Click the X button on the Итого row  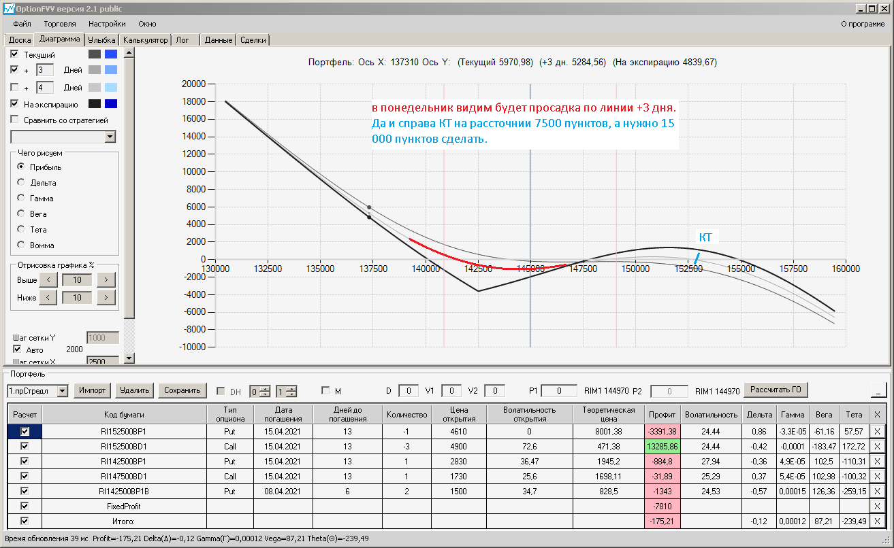click(877, 521)
